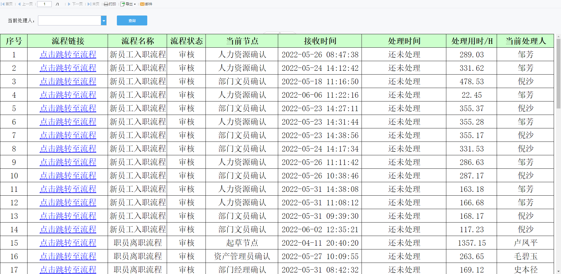Open the flow link in row 7
Image resolution: width=561 pixels, height=274 pixels.
(x=68, y=135)
